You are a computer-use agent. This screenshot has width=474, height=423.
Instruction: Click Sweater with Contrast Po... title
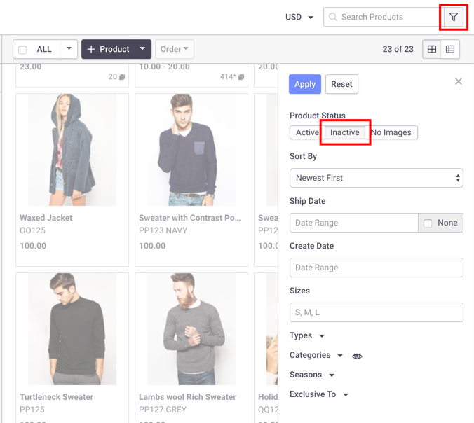[190, 218]
